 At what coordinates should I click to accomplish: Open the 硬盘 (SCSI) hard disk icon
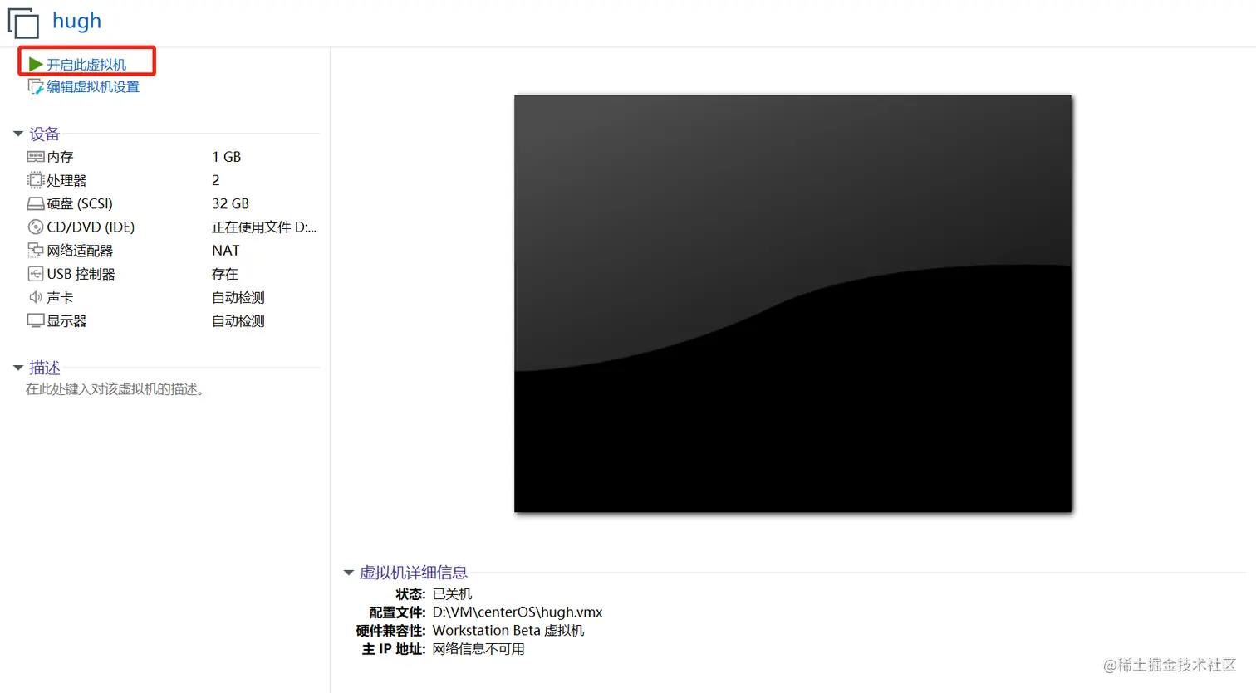(35, 203)
